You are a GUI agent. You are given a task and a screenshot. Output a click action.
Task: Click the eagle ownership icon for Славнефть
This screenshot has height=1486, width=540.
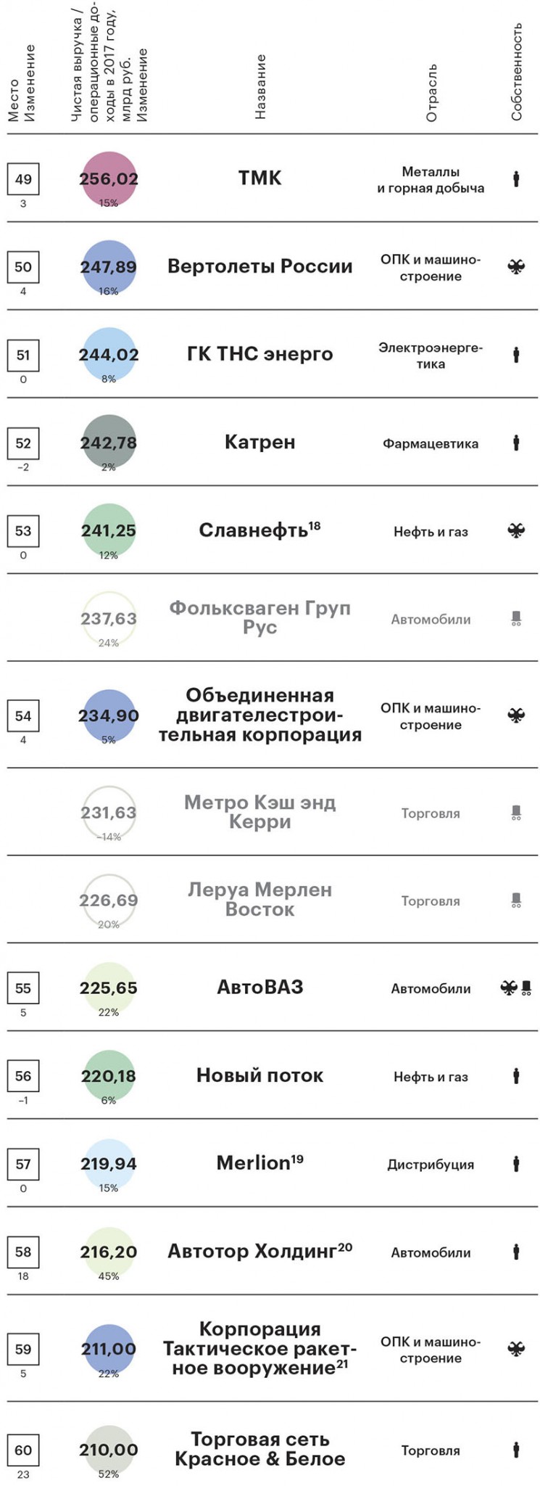tap(516, 531)
